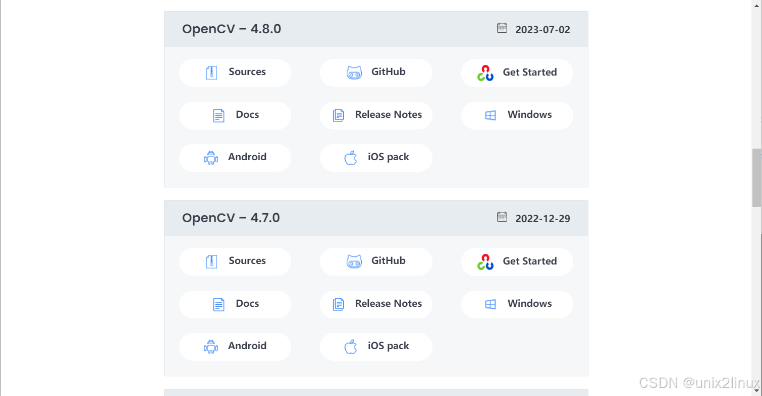Click the Windows logo icon for OpenCV 4.7.0

coord(491,304)
